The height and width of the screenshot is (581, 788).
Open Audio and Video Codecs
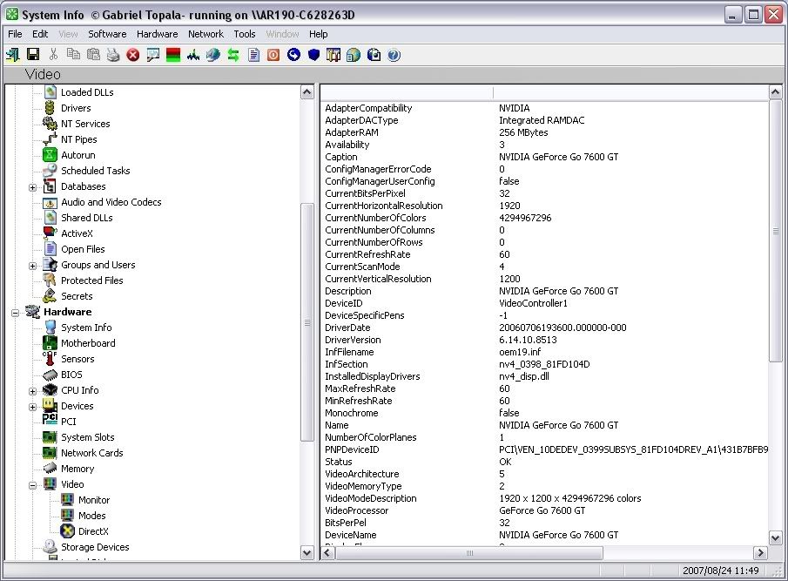(x=111, y=201)
